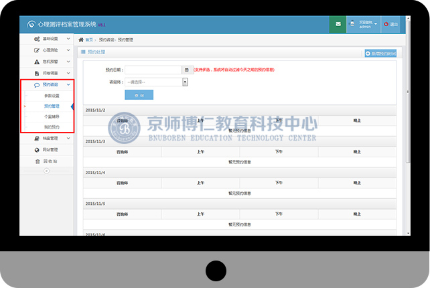Collapse the sidebar with the round arrow

46,171
